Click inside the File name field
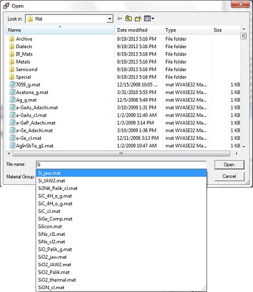This screenshot has width=253, height=292. 121,165
